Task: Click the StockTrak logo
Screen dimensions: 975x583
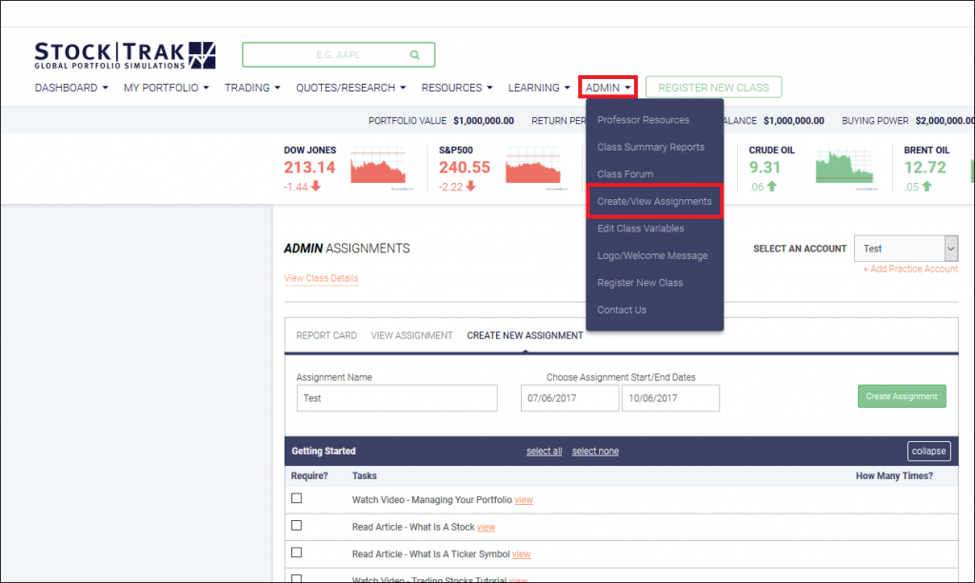Action: (x=124, y=54)
